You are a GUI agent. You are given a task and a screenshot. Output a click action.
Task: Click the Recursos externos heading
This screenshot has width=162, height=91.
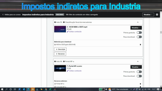pos(60,81)
